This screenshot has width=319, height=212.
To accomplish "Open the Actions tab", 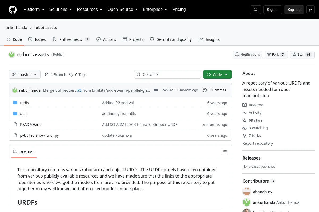I will (106, 39).
